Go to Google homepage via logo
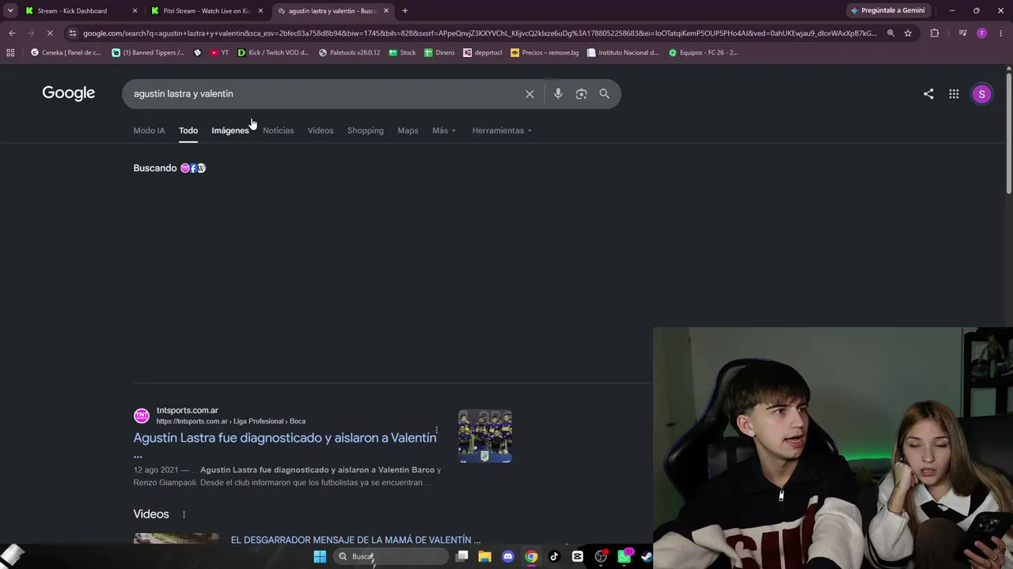 (x=69, y=93)
